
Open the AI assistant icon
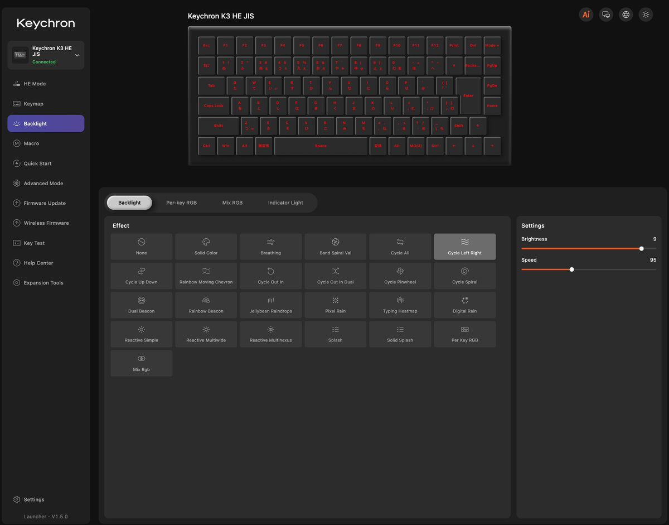tap(586, 15)
